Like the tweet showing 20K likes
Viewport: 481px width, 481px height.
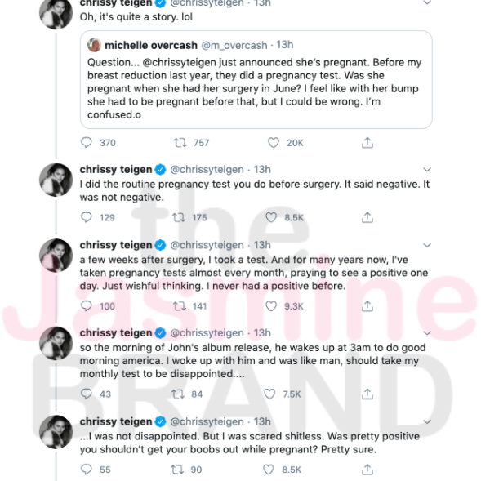pyautogui.click(x=274, y=143)
